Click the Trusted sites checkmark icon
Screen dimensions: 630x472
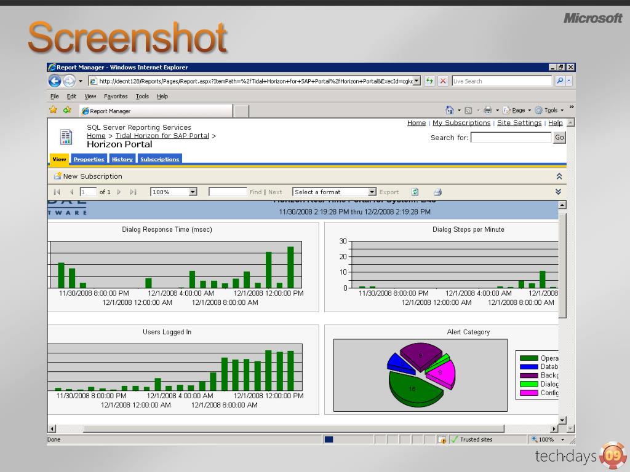coord(454,439)
